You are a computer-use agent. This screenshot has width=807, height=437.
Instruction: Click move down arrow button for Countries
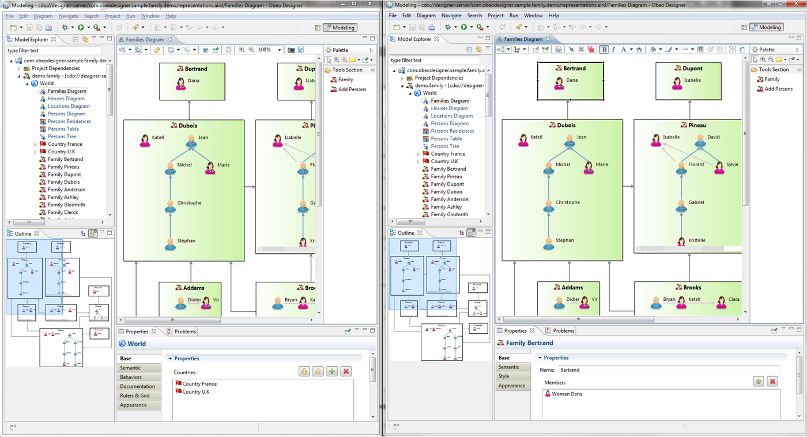click(x=304, y=371)
